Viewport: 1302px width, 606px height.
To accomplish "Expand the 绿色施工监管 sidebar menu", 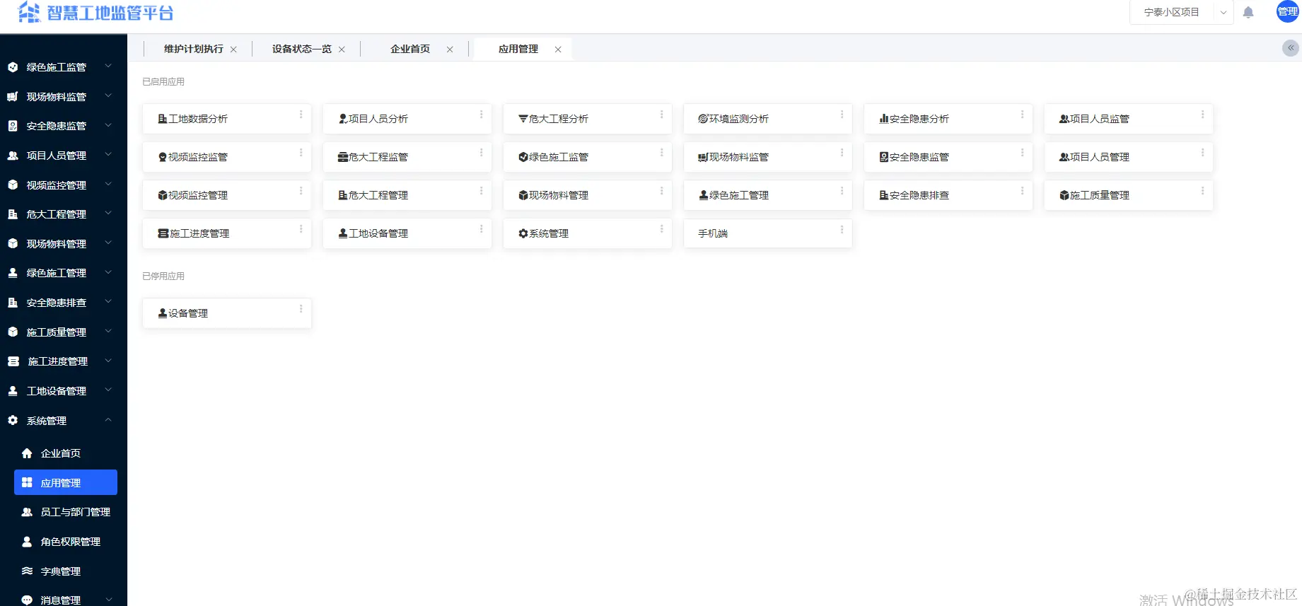I will click(x=108, y=66).
